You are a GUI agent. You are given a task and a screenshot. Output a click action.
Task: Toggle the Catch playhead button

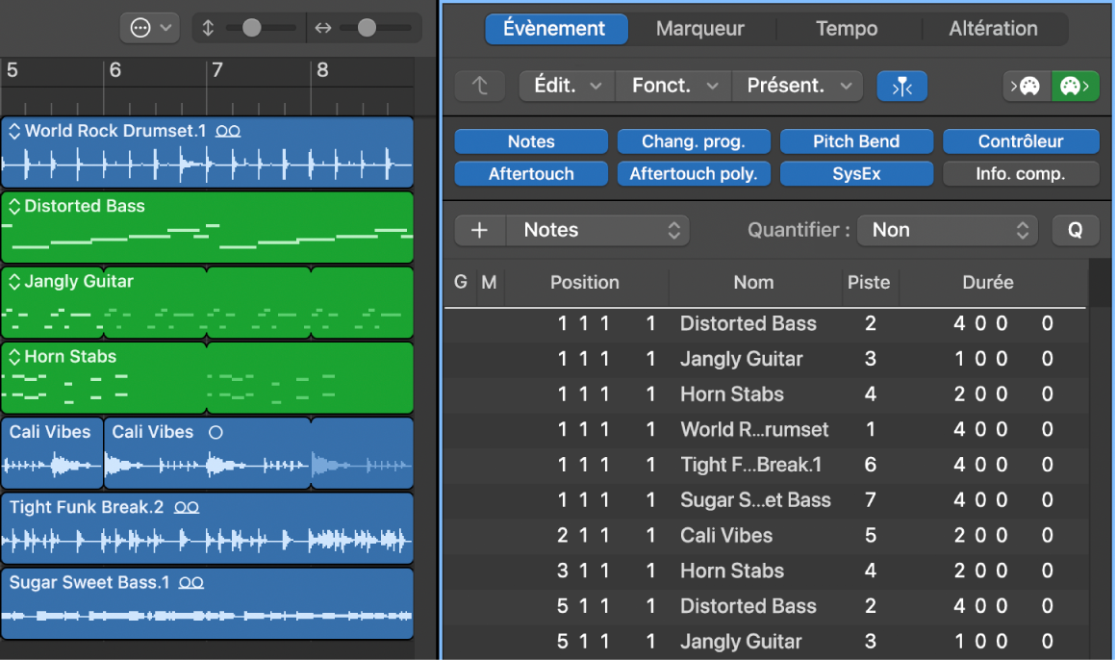(901, 87)
